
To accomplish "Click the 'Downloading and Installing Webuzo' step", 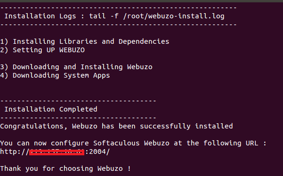I will coord(76,67).
